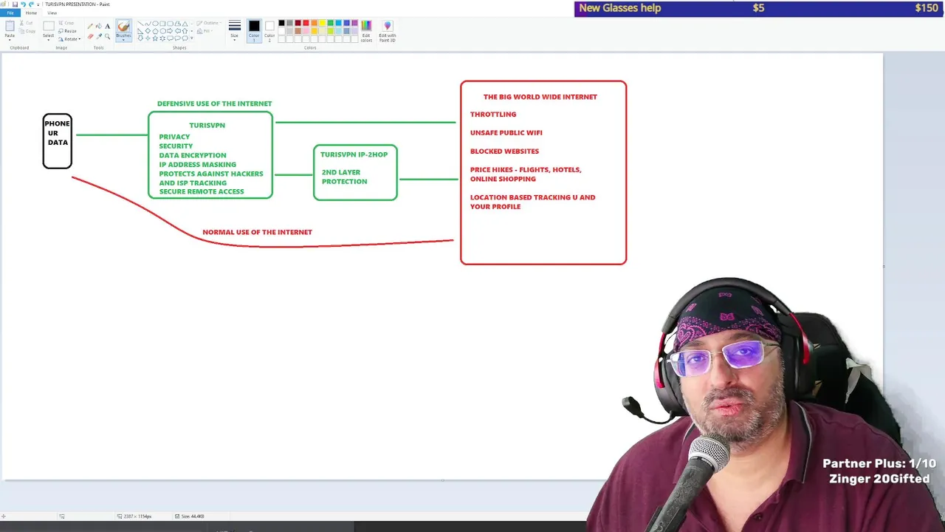This screenshot has height=532, width=945.
Task: Click the Save icon in the title bar
Action: (15, 4)
